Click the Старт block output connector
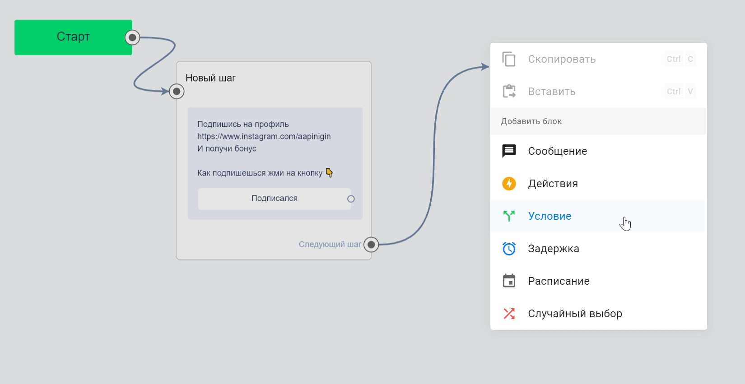The height and width of the screenshot is (384, 745). tap(132, 37)
